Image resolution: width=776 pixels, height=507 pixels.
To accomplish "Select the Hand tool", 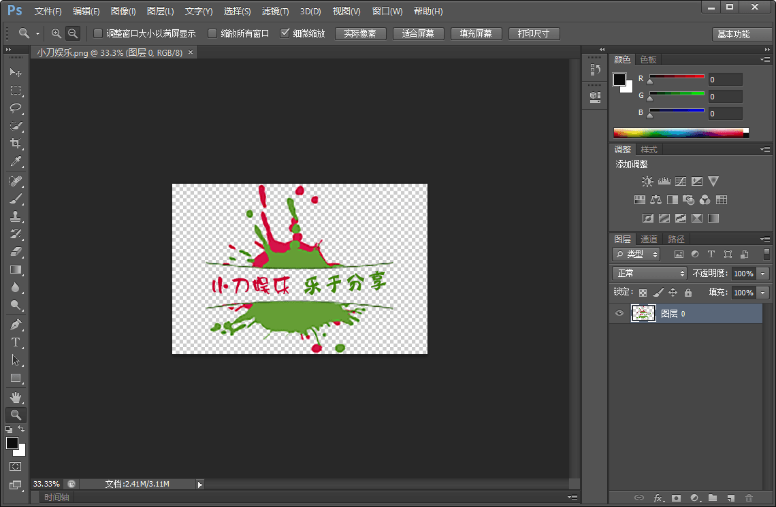I will [x=16, y=397].
